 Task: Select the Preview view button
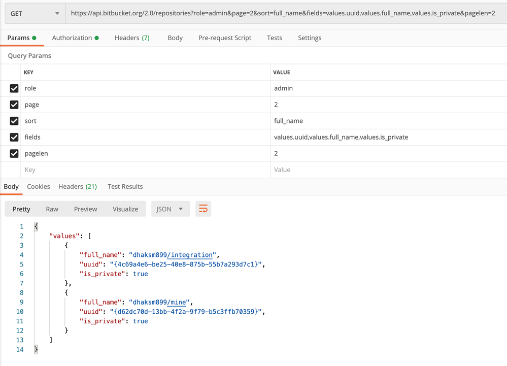pyautogui.click(x=85, y=209)
